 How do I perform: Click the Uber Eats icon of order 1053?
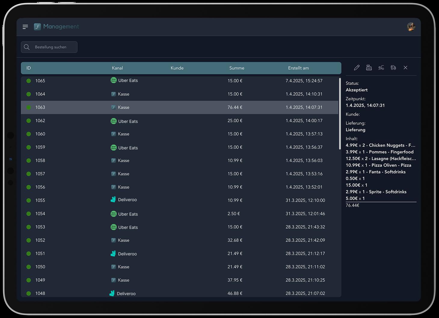(114, 227)
